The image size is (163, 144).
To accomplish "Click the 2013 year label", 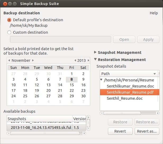I will 81,60.
